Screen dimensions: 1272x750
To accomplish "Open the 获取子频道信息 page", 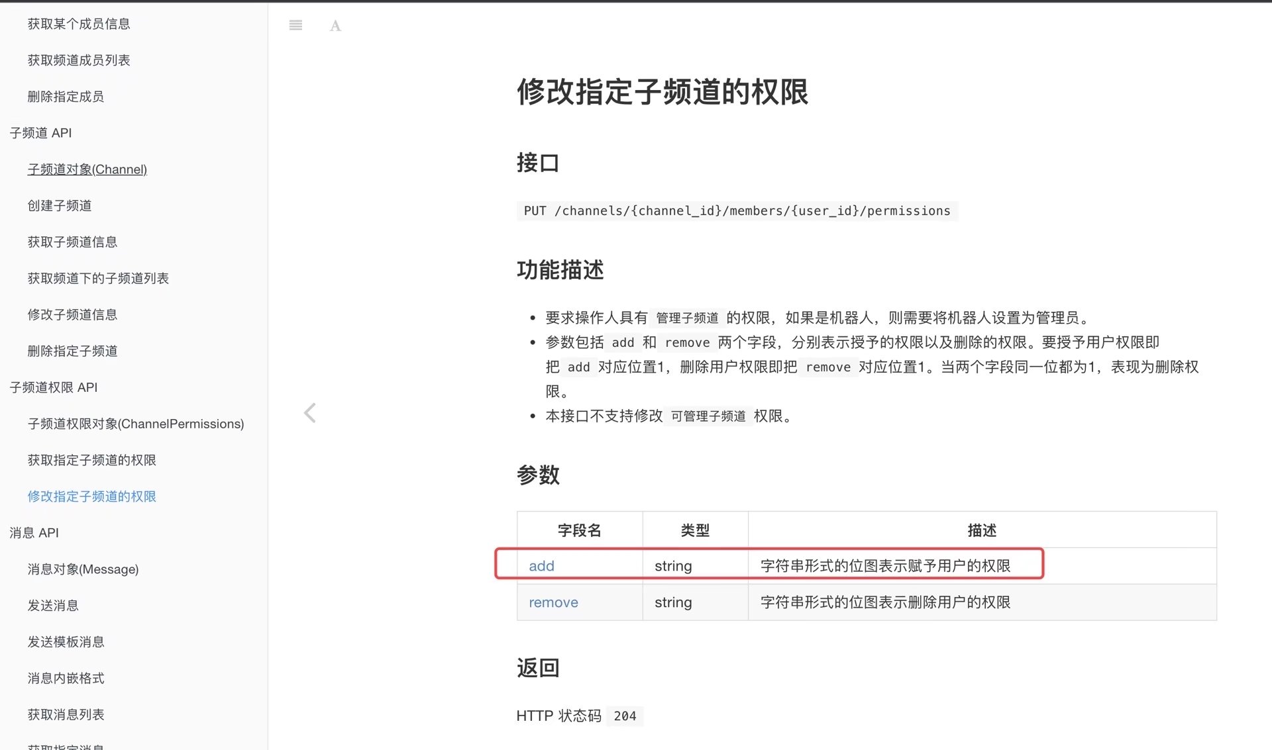I will pos(72,242).
